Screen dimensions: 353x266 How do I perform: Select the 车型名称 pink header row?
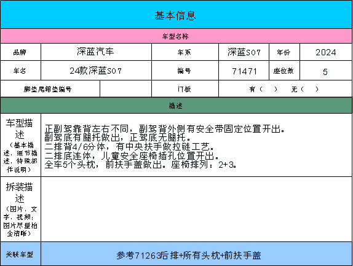tap(177, 36)
